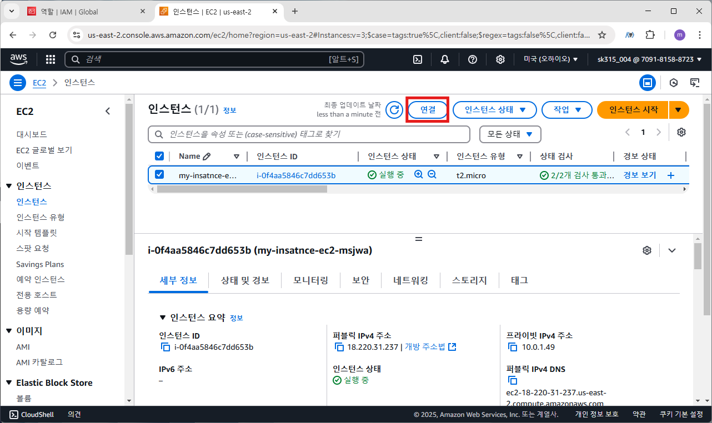Click the plus icon in 경보 상태 column
Screen dimensions: 712x423
click(x=670, y=175)
